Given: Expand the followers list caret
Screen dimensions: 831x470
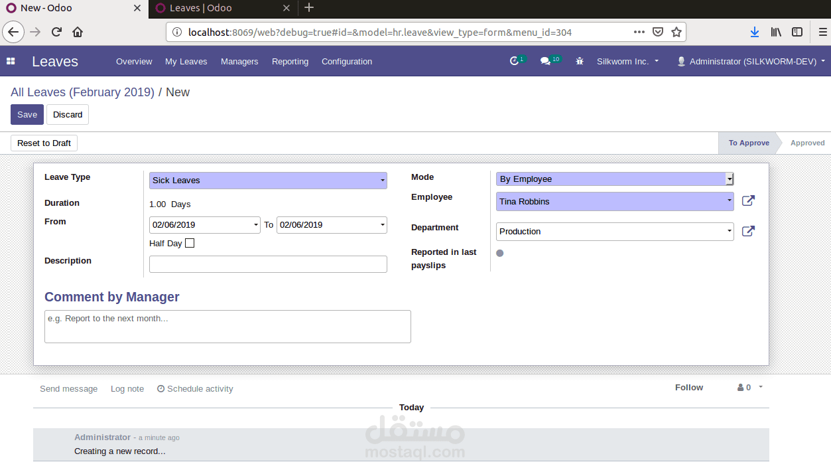Looking at the screenshot, I should pos(761,387).
